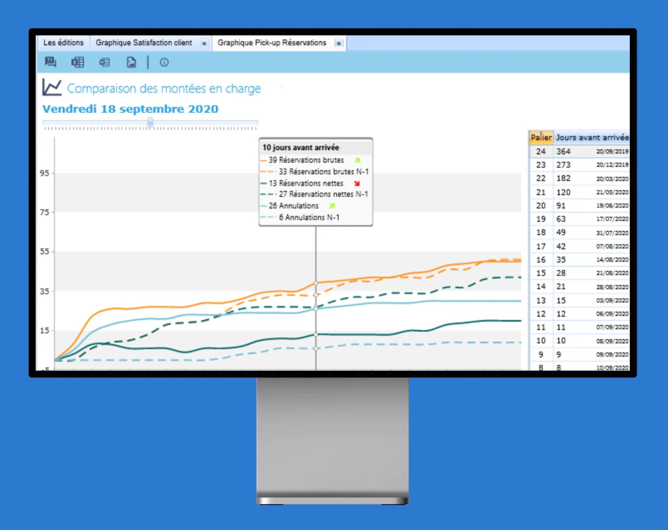Viewport: 668px width, 530px height.
Task: Click green arrow next to Réservations brutes
Action: [x=358, y=160]
